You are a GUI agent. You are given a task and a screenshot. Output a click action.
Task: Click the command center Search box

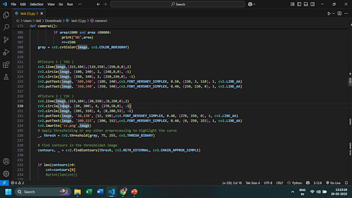pos(178,4)
